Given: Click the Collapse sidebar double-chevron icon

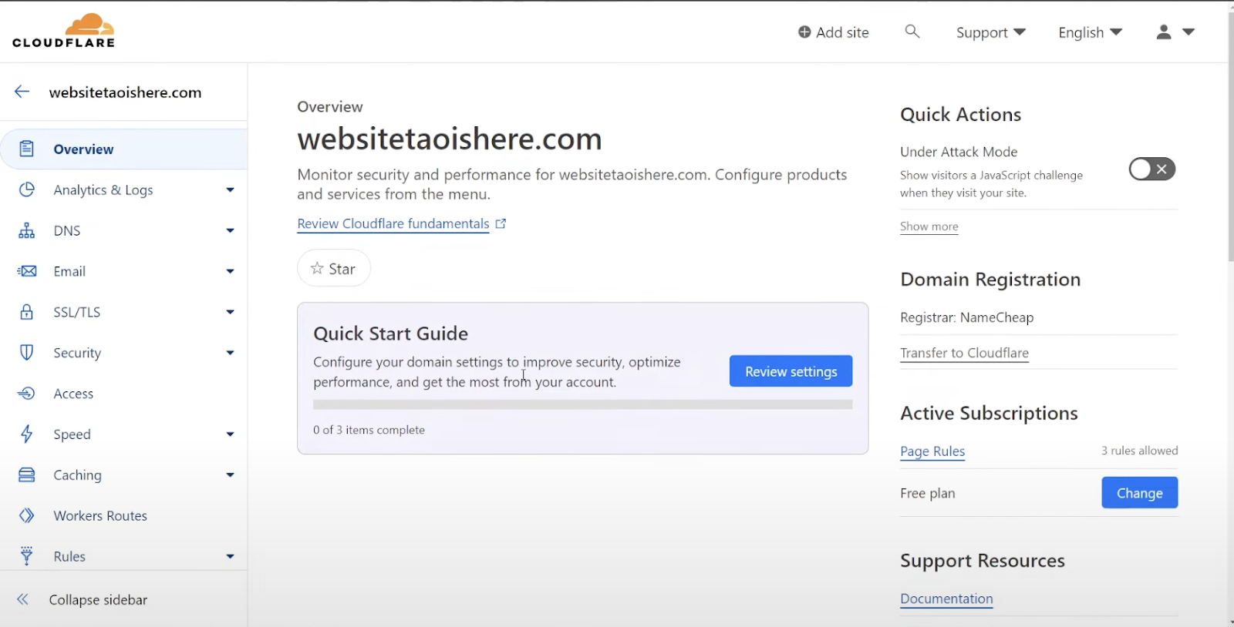Looking at the screenshot, I should 22,599.
